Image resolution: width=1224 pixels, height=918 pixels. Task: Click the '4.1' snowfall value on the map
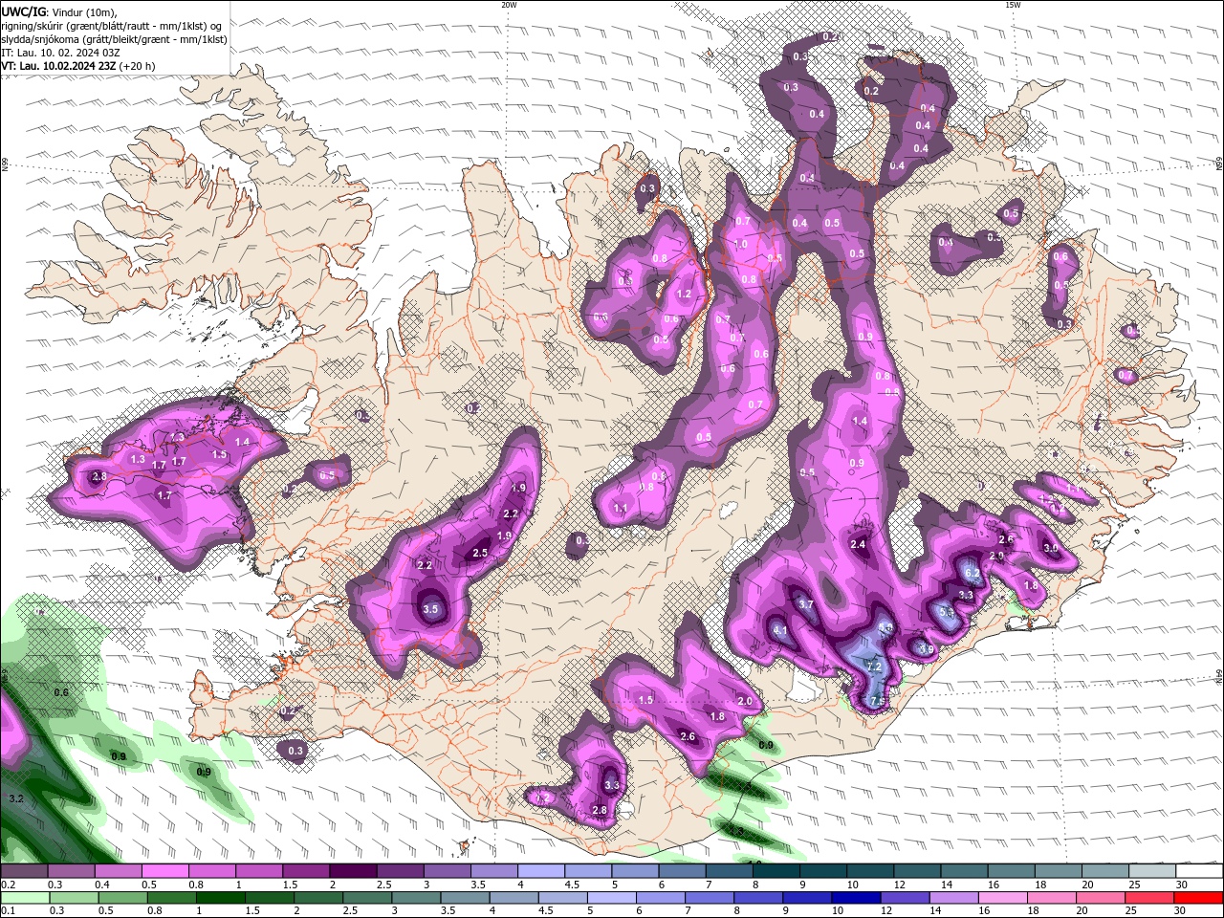pyautogui.click(x=780, y=630)
